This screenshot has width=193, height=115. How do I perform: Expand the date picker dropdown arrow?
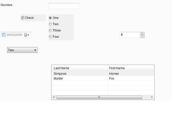(x=29, y=35)
